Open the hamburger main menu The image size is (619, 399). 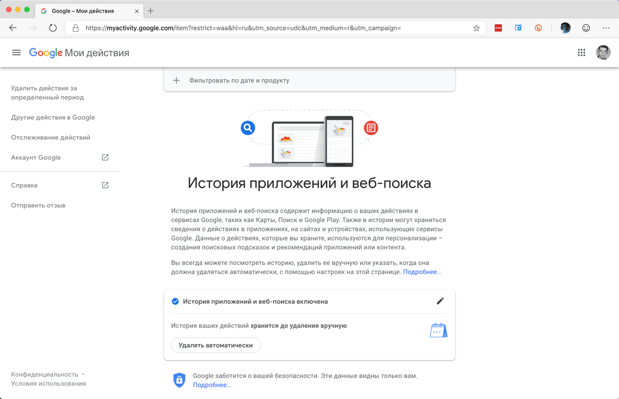(x=17, y=53)
